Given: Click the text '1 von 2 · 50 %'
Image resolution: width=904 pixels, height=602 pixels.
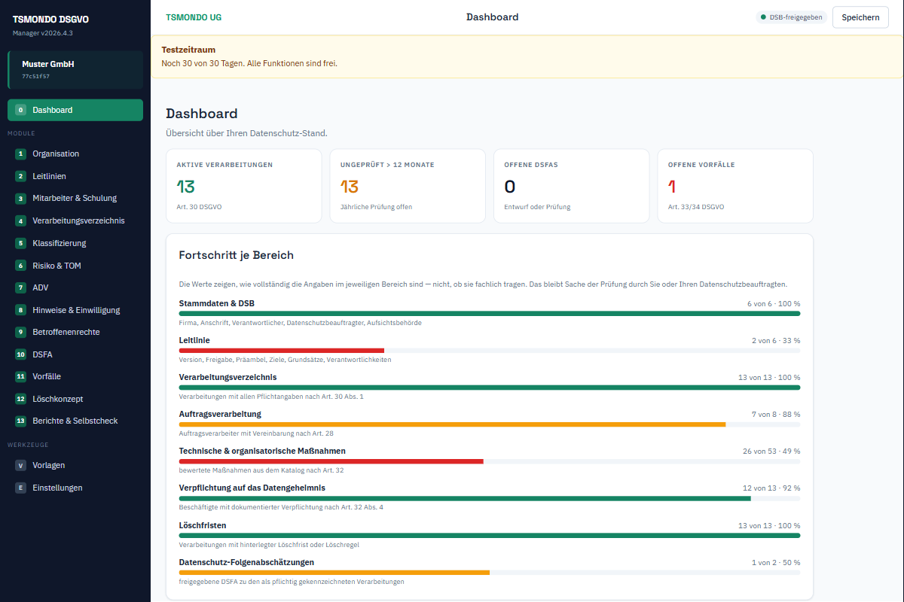Looking at the screenshot, I should (776, 562).
